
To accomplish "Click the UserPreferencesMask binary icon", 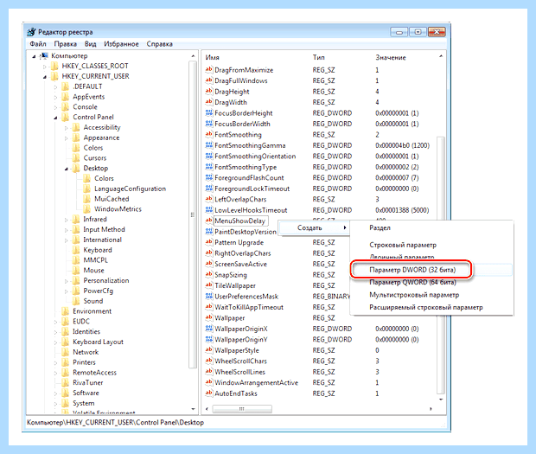I will point(209,296).
